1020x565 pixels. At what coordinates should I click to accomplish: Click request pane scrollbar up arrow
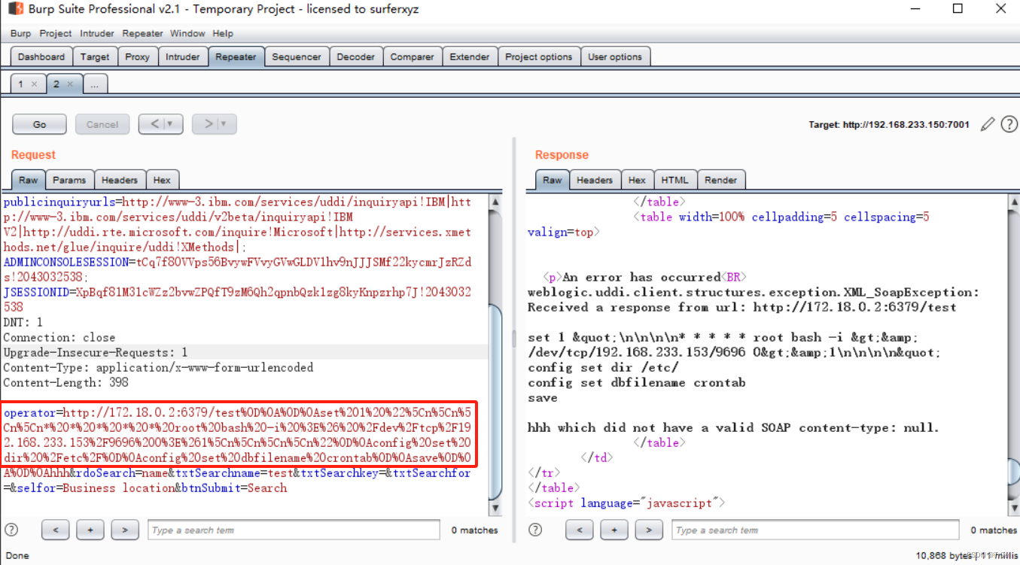coord(495,201)
